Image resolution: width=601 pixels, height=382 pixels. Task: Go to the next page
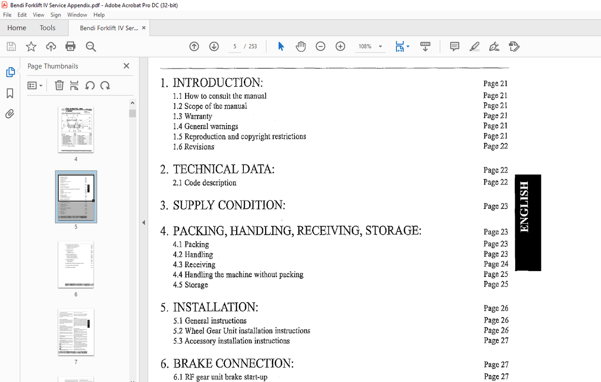click(213, 46)
